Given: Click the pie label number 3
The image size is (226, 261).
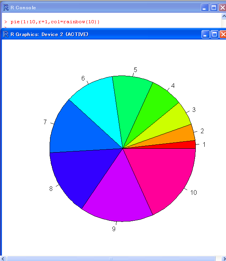Looking at the screenshot, I should [194, 110].
